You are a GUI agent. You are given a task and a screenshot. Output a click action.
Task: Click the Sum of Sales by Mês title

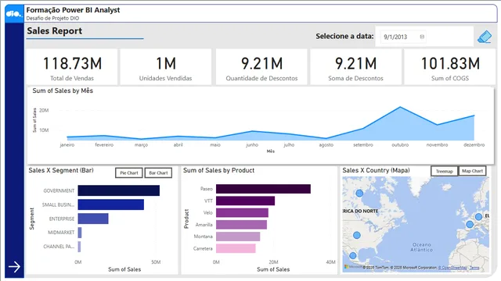pos(63,91)
